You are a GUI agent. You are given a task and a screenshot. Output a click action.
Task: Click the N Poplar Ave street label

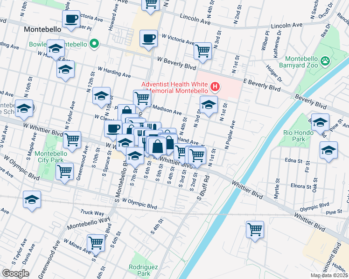230,135
